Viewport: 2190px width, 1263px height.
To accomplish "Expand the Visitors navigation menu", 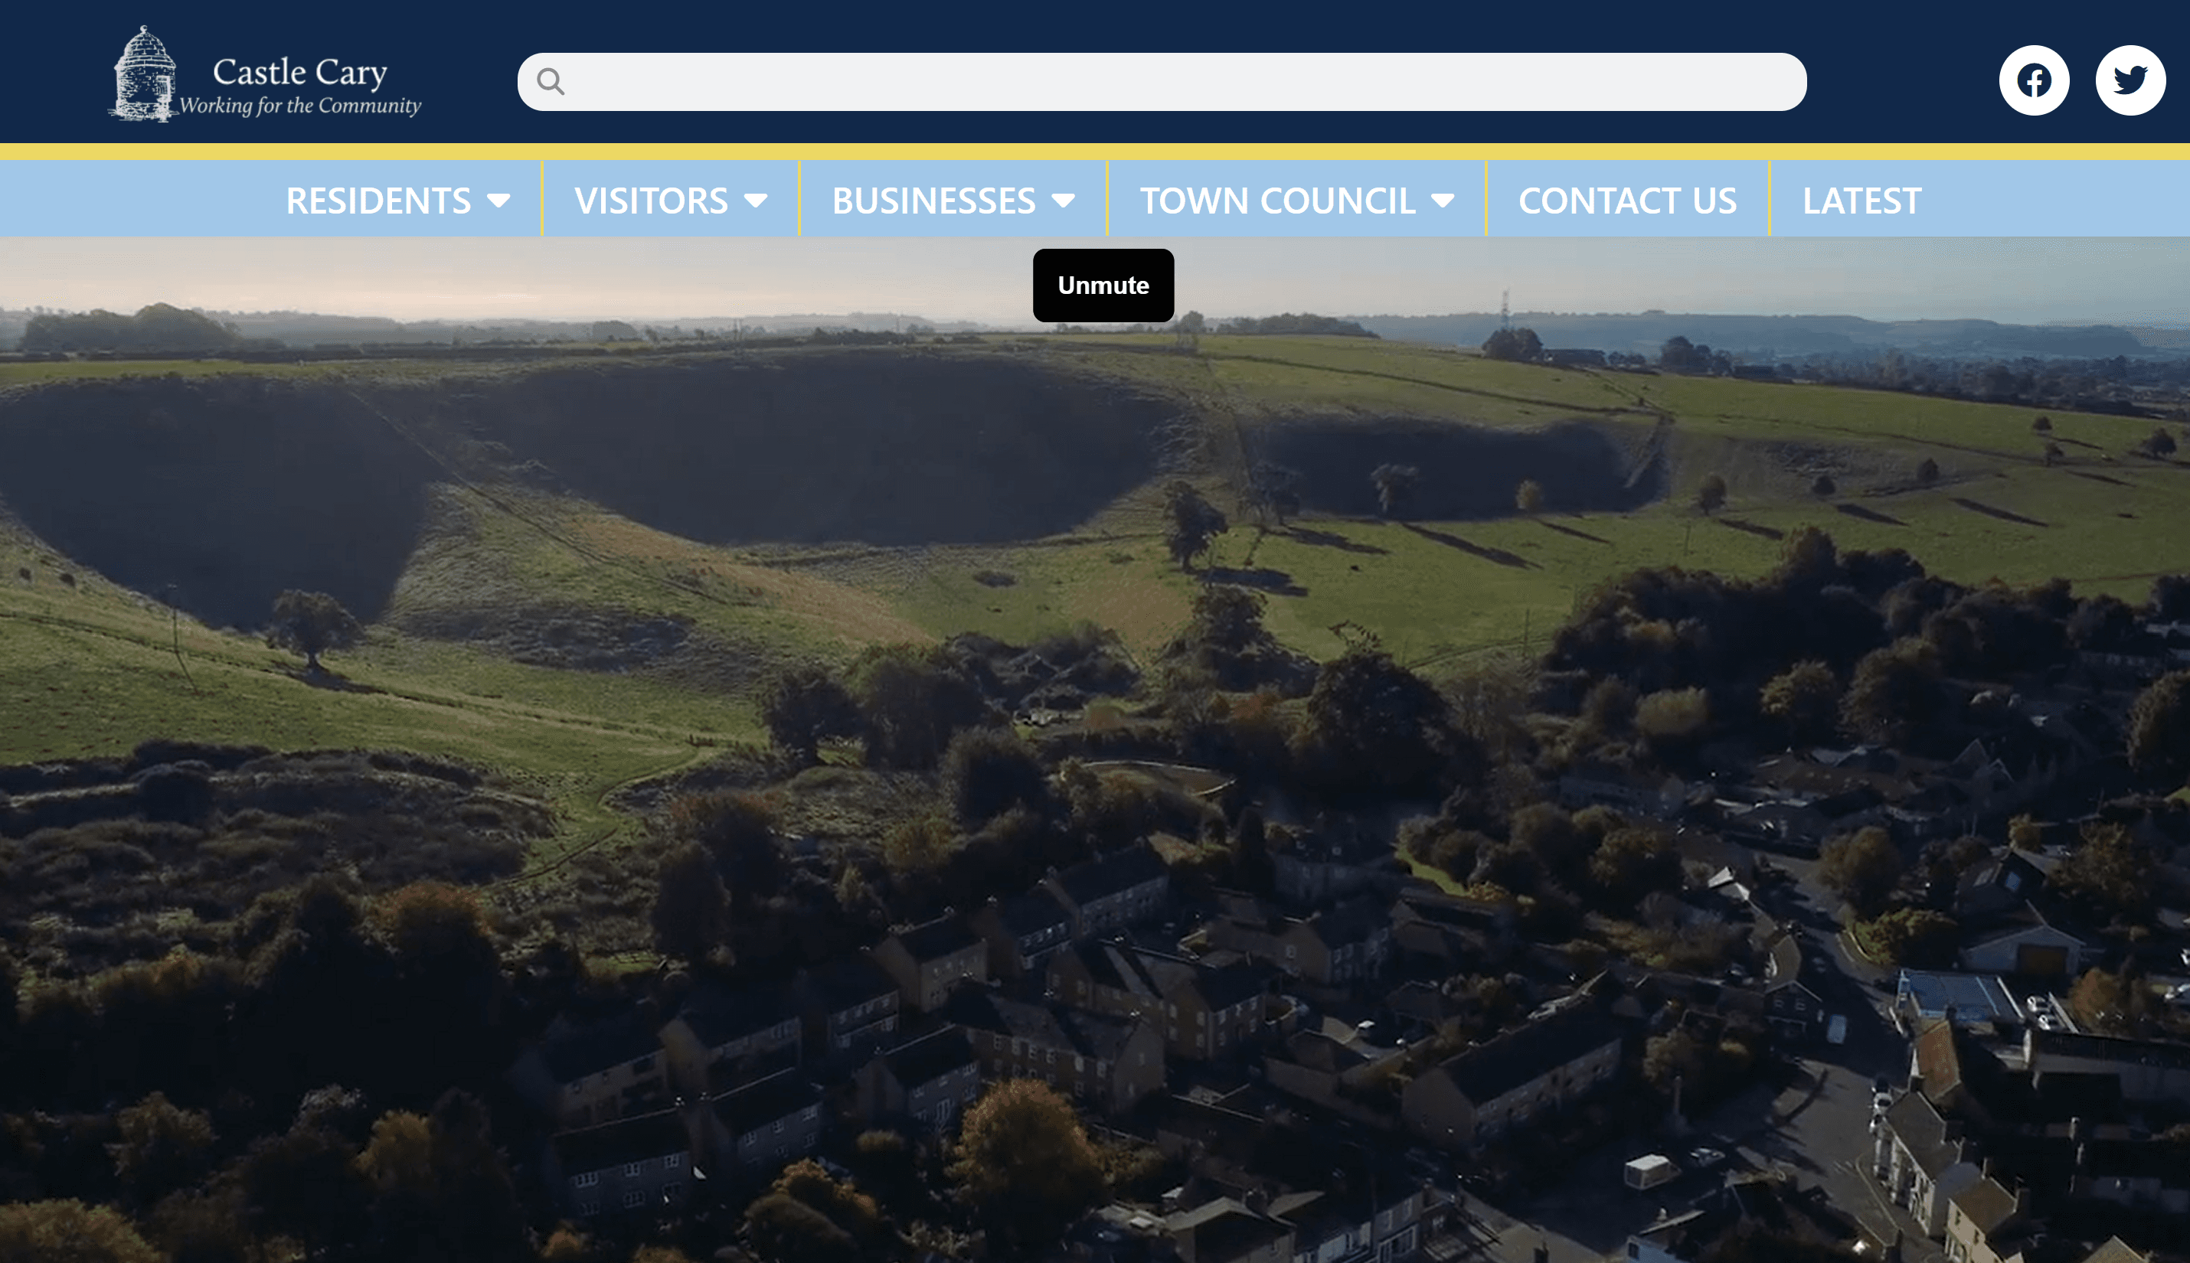I will point(651,200).
